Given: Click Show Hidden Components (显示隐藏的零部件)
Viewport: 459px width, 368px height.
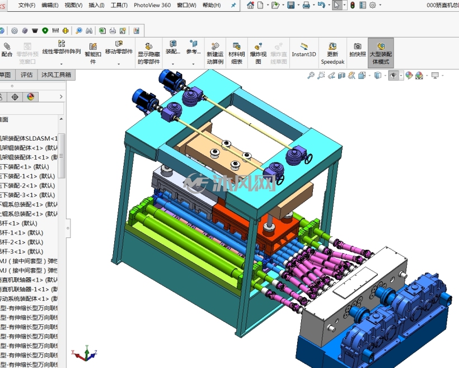Looking at the screenshot, I should click(x=149, y=53).
